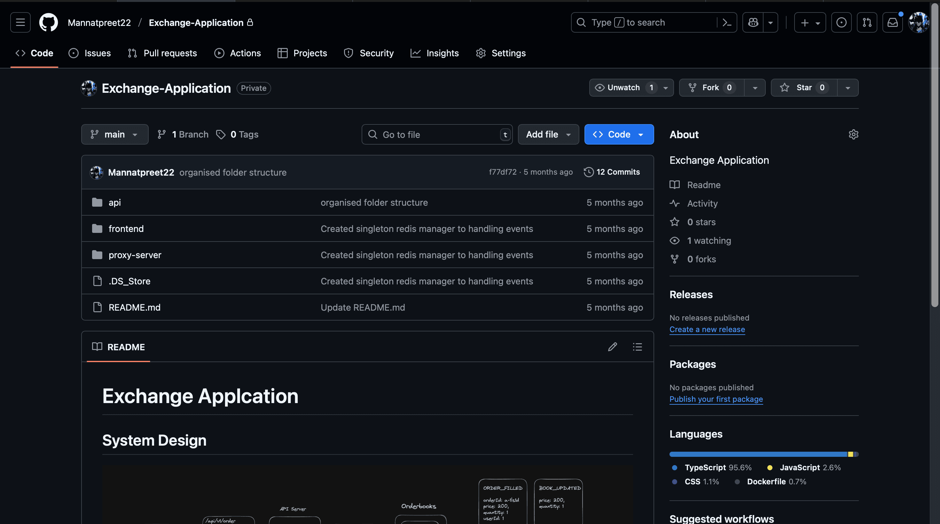
Task: Open the repository Settings tab
Action: (x=501, y=53)
